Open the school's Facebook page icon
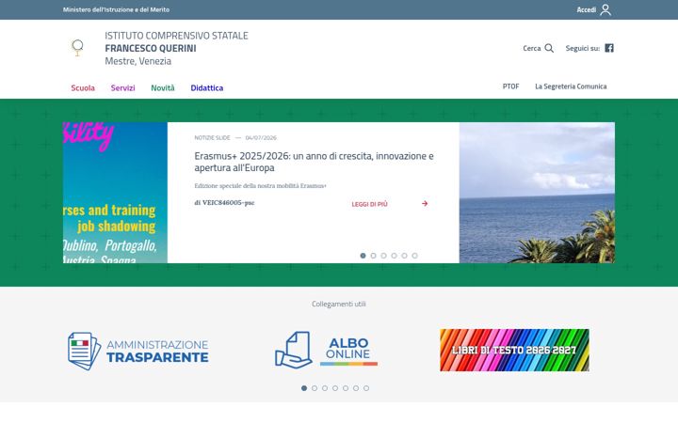This screenshot has width=678, height=423. coord(609,48)
